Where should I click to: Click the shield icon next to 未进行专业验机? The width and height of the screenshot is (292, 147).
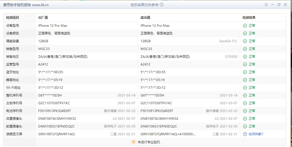pyautogui.click(x=133, y=142)
